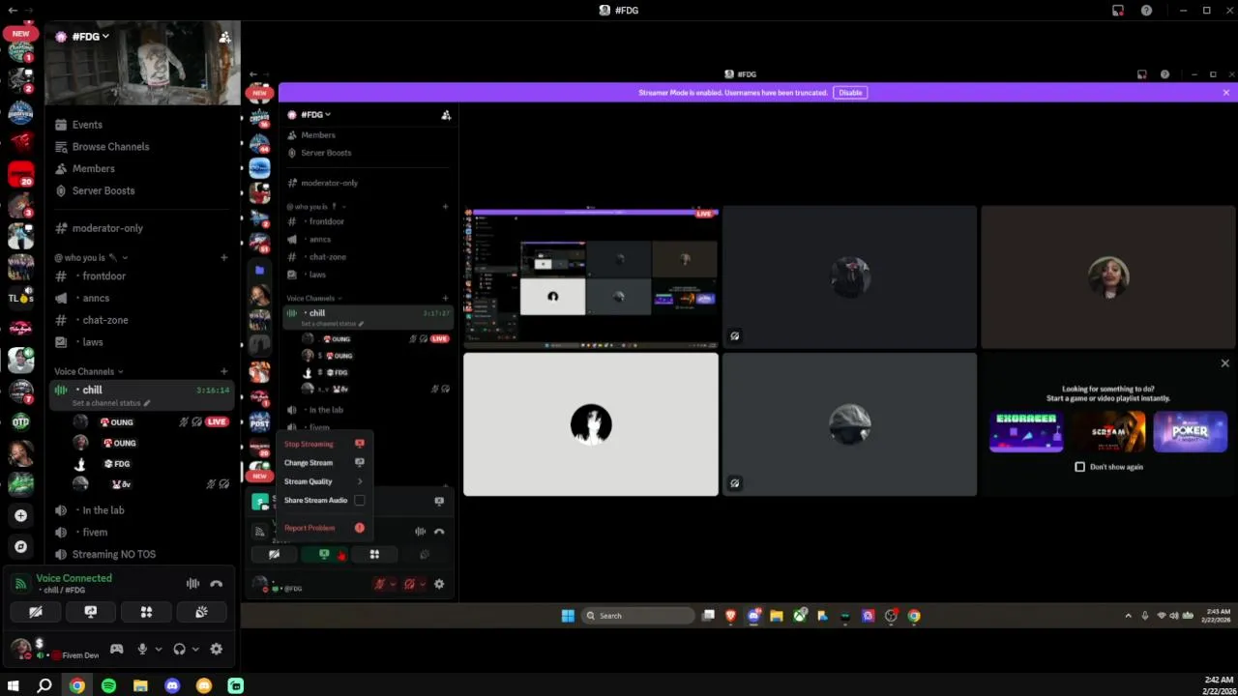Check the Share Stream Audio checkbox
Screen dimensions: 1238x696
(x=360, y=500)
